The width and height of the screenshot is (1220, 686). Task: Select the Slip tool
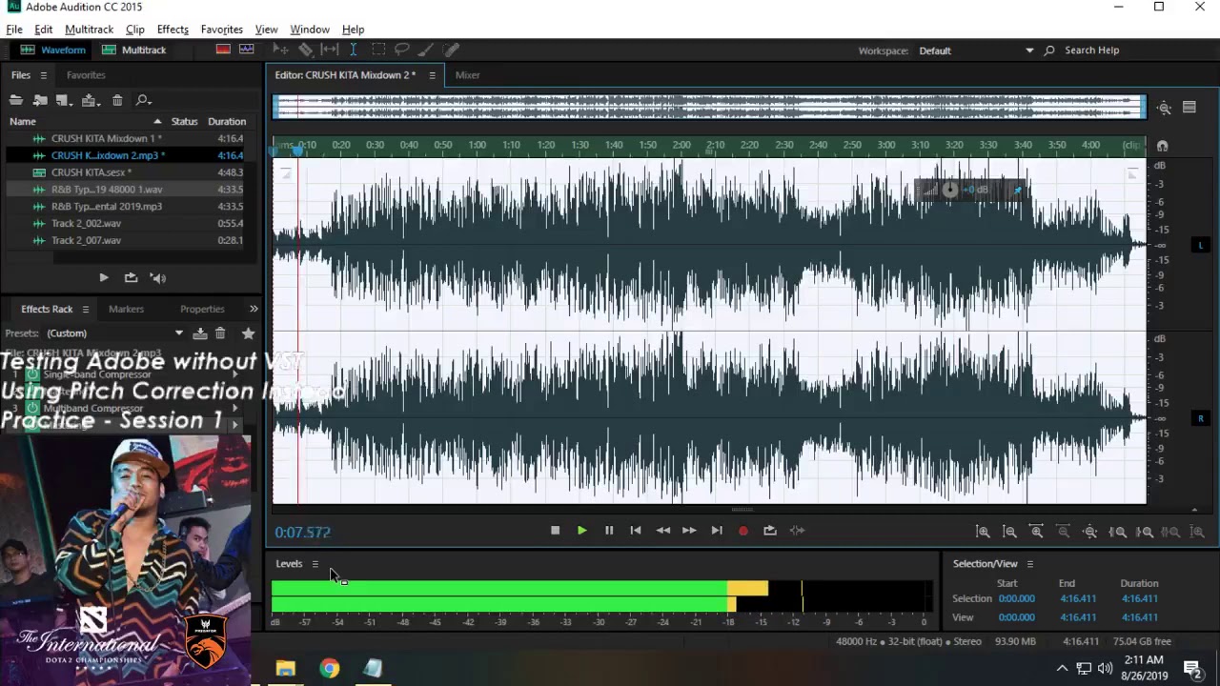tap(330, 50)
